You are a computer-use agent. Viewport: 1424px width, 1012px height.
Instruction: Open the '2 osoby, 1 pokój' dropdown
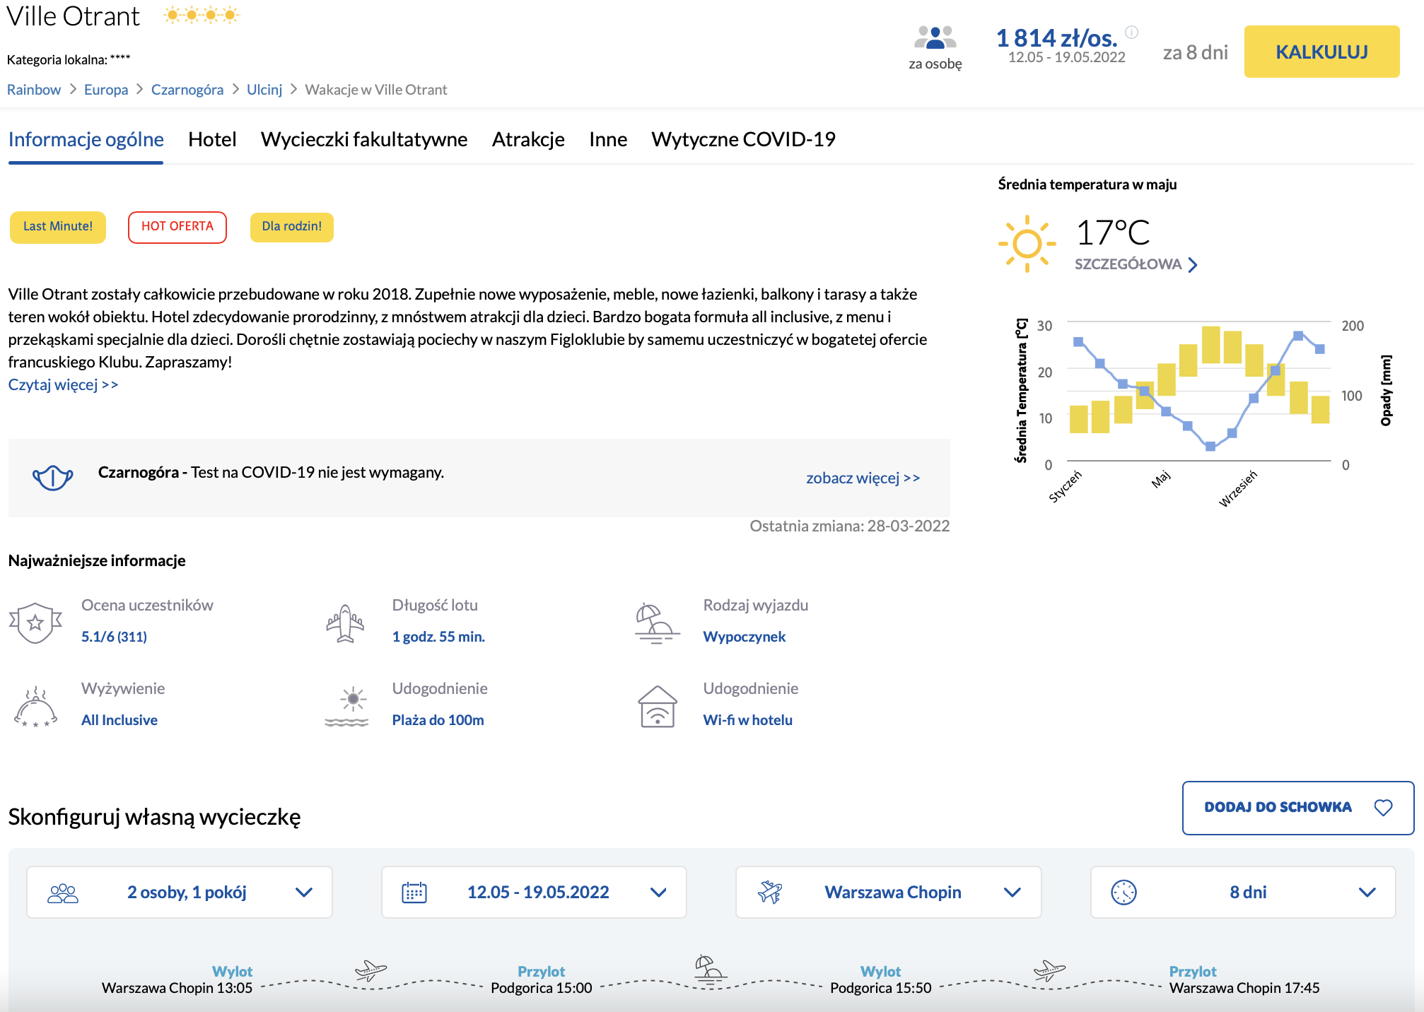point(180,893)
